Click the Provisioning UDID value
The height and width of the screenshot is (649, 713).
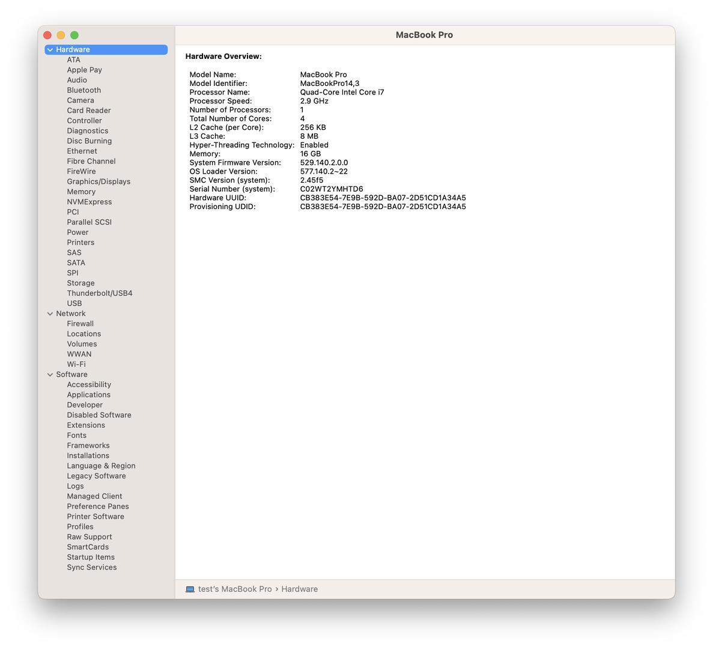(383, 207)
